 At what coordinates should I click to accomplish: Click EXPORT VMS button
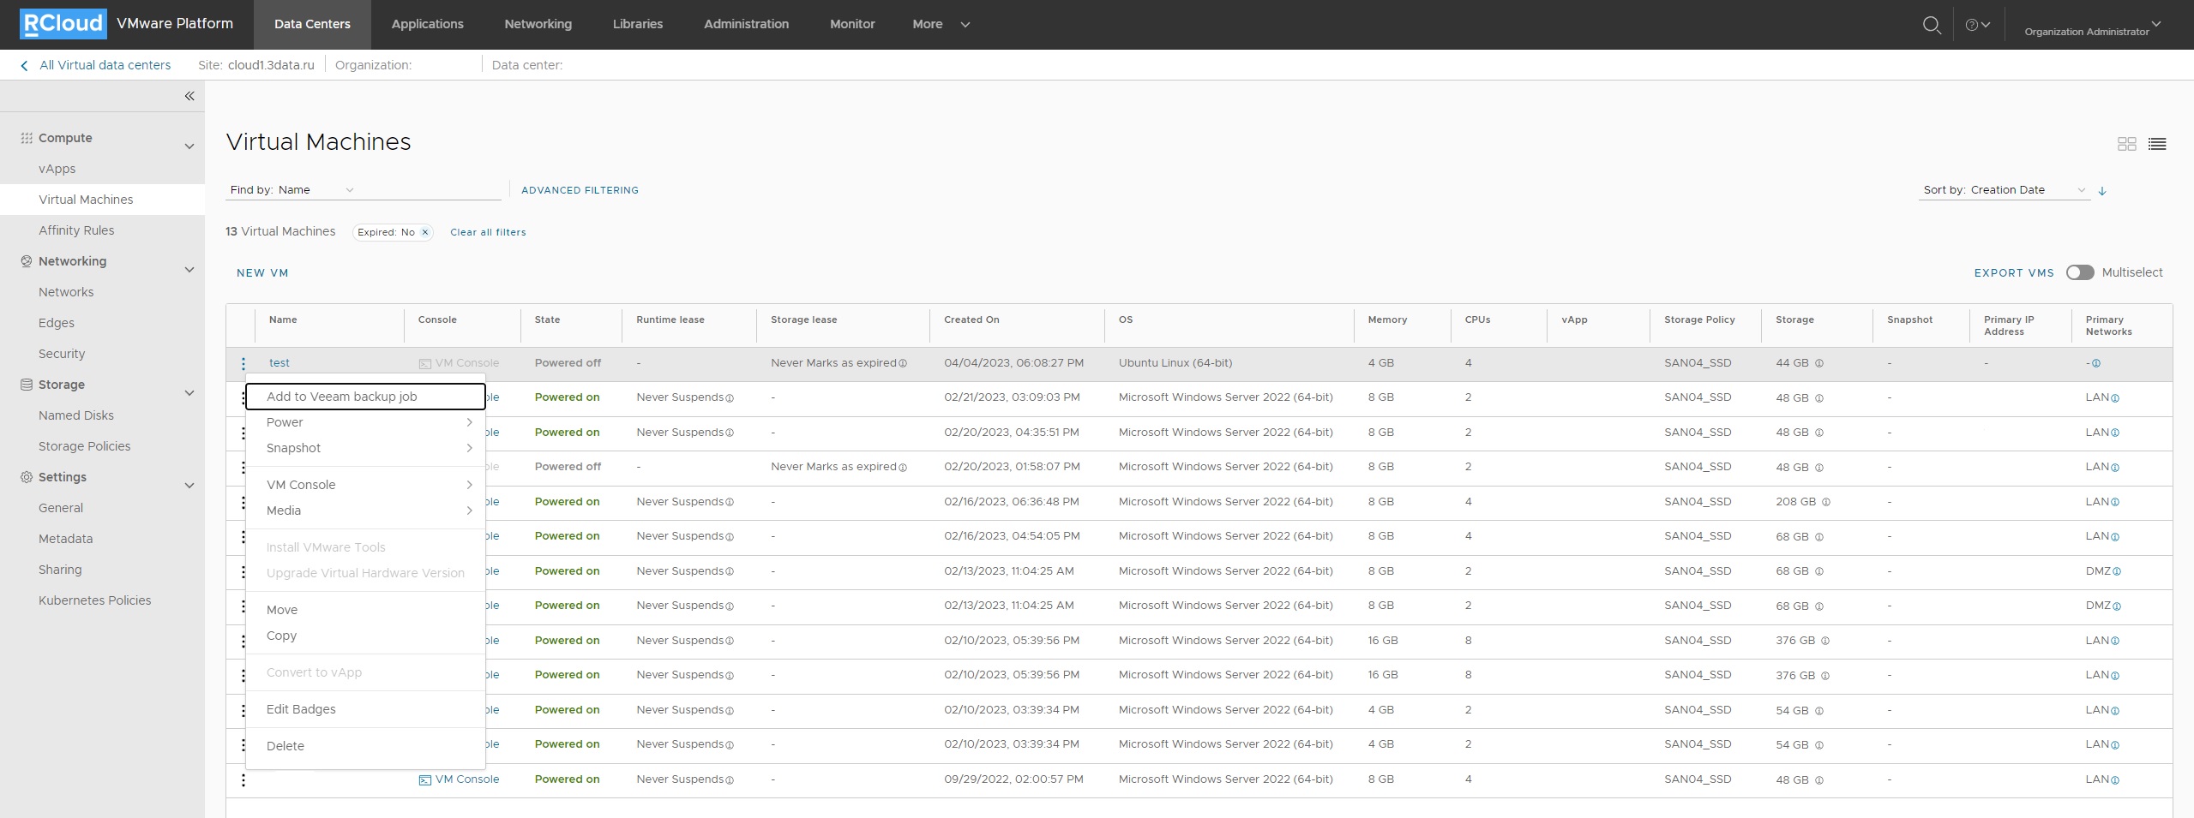click(x=2014, y=273)
